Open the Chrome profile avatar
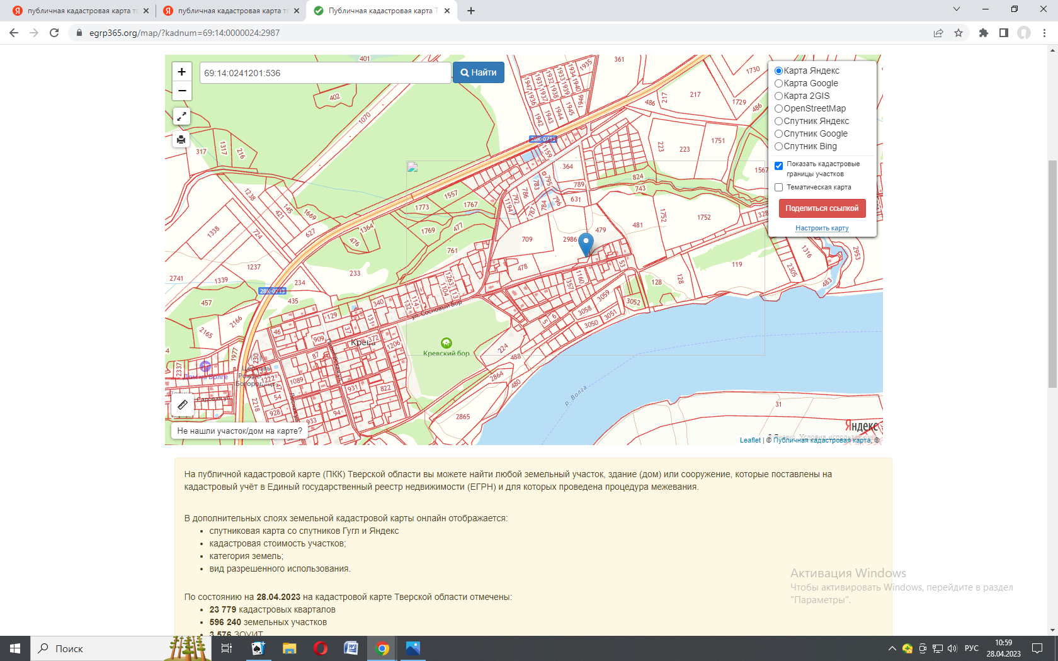The image size is (1058, 661). coord(1024,33)
